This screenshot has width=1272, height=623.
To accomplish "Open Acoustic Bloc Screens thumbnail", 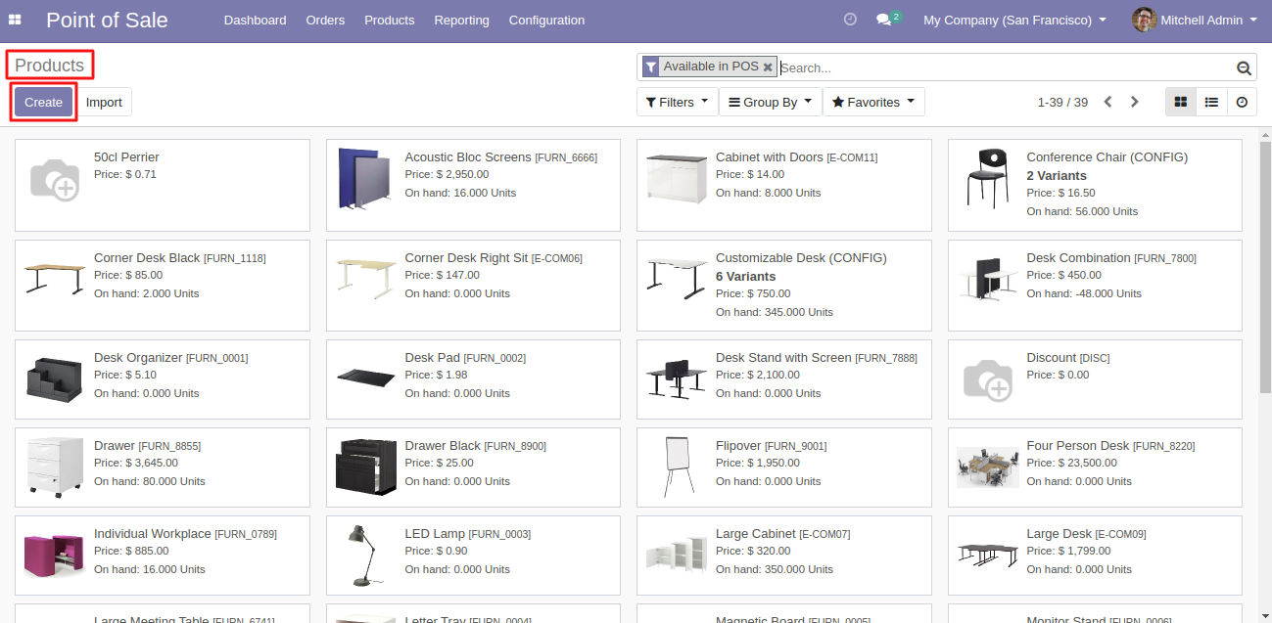I will pos(364,178).
